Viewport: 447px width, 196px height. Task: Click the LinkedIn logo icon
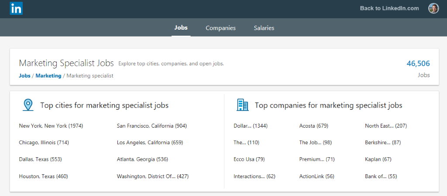pos(16,9)
